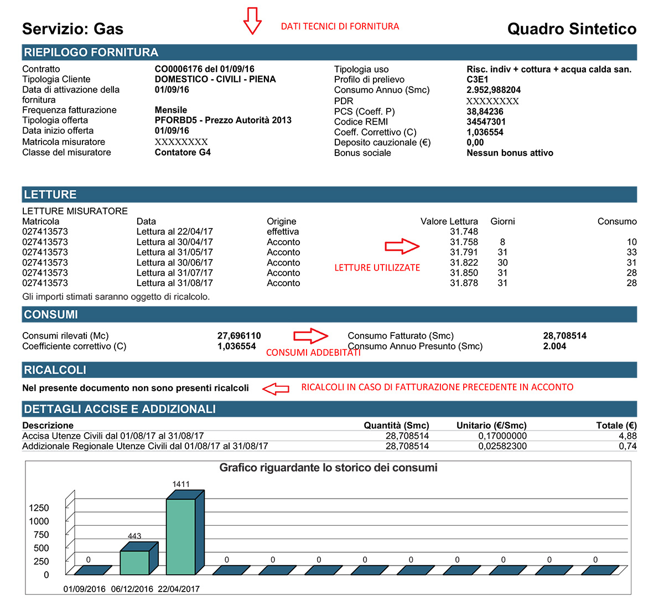Click the Lettura al 31/08/17 row
This screenshot has width=664, height=601.
(329, 283)
